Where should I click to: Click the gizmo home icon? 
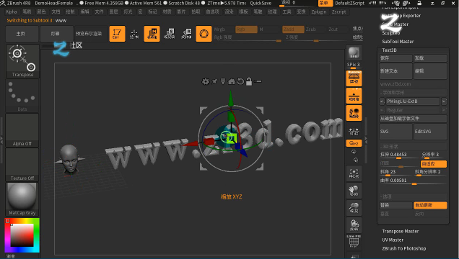232,81
